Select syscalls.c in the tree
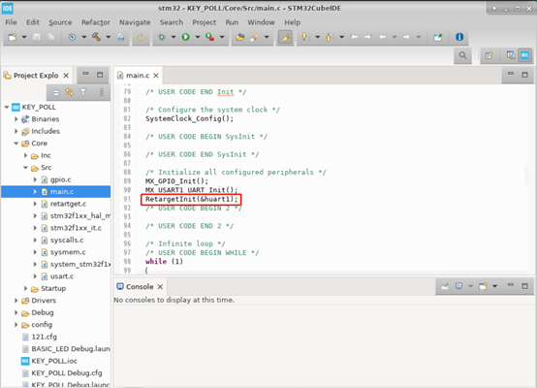Viewport: 537px width, 388px height. pos(67,240)
